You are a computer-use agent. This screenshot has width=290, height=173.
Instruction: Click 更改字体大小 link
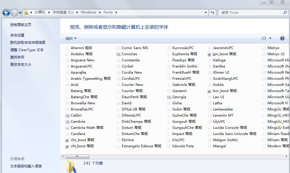(21, 64)
